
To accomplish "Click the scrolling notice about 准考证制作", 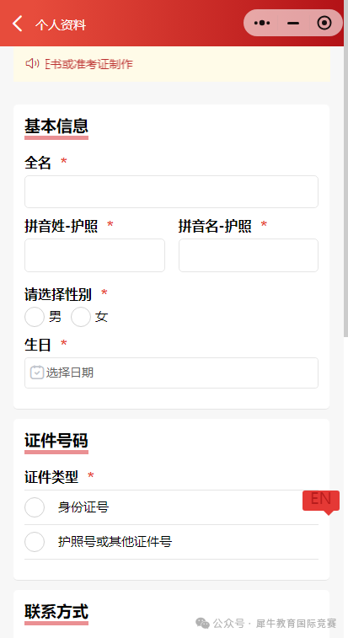I will [88, 64].
